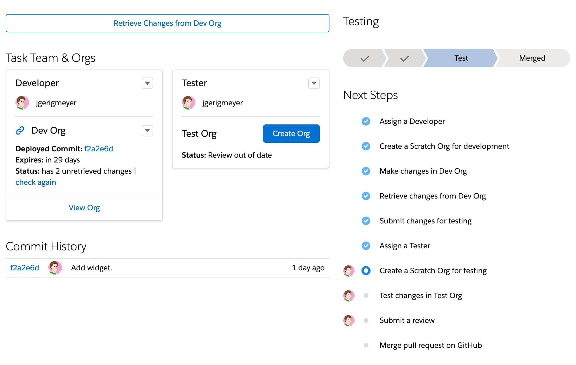Click Retrieve Changes from Dev Org button

[x=167, y=23]
